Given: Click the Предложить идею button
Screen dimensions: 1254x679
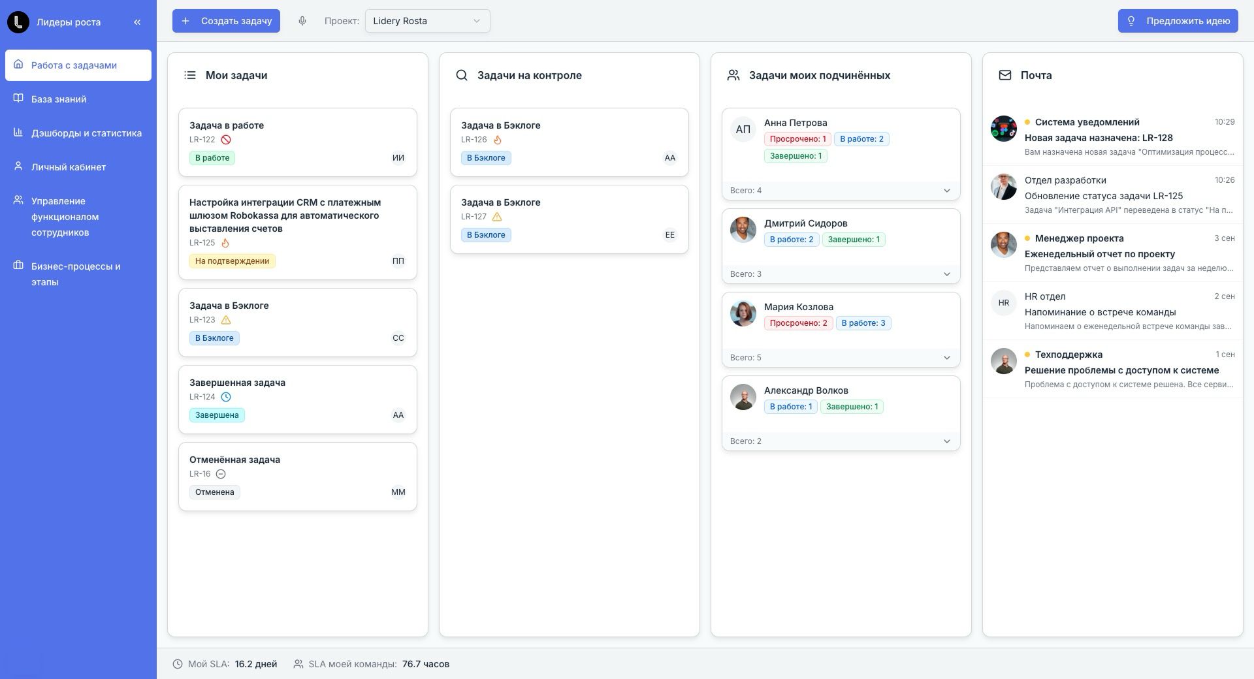Looking at the screenshot, I should click(x=1178, y=21).
